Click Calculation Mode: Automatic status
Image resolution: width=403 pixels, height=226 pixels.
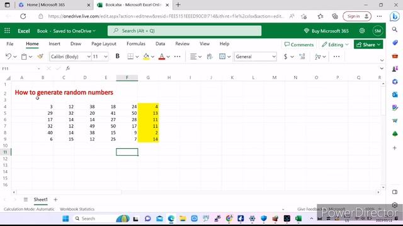29,209
